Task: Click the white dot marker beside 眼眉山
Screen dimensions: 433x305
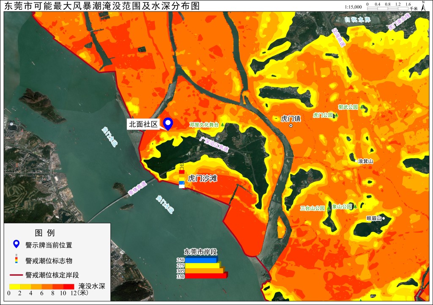Action: (x=384, y=218)
